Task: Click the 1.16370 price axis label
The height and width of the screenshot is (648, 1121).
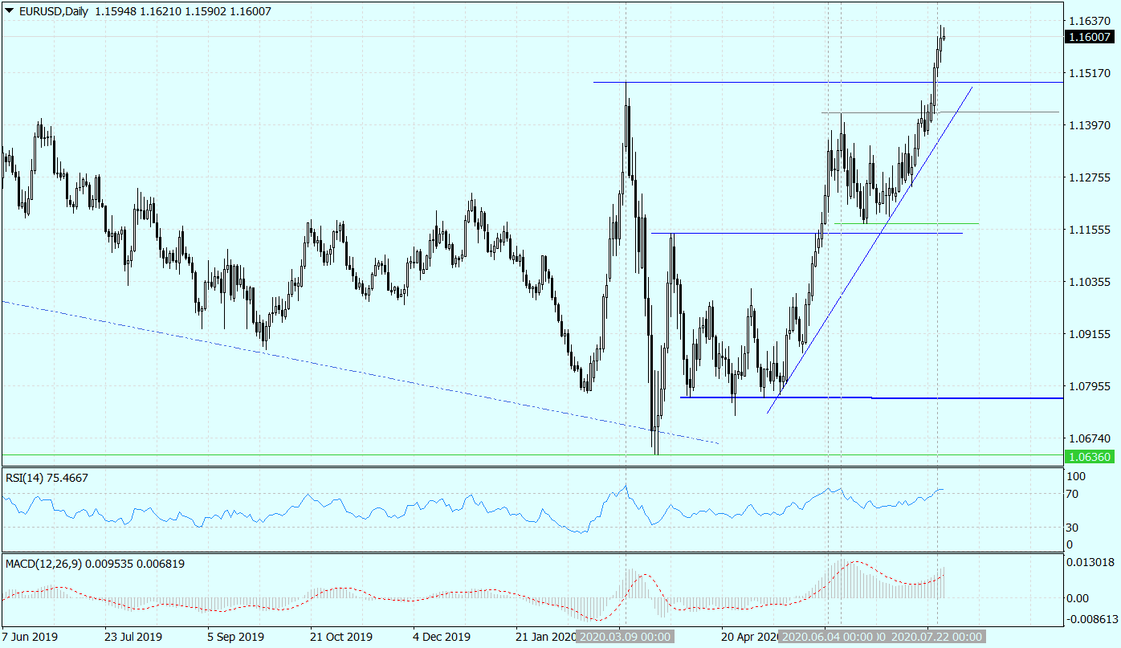Action: click(x=1090, y=21)
